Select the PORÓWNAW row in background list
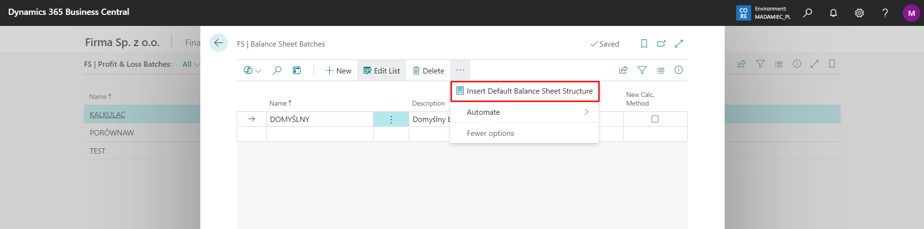This screenshot has width=924, height=229. coord(112,133)
